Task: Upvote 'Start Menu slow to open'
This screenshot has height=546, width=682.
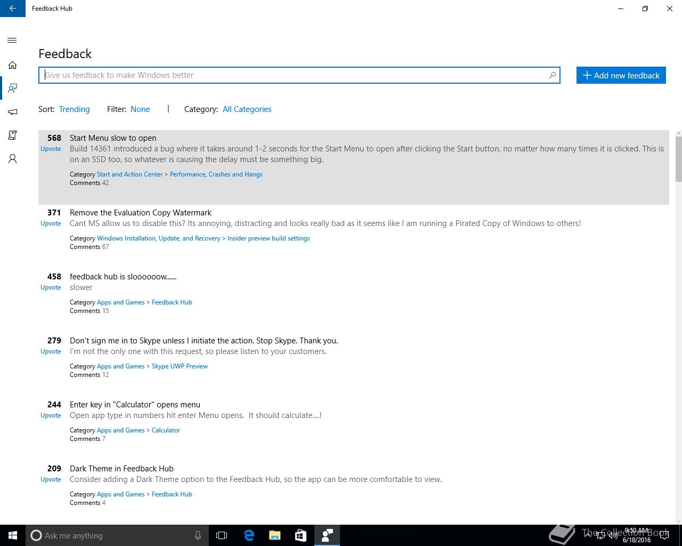Action: click(x=51, y=149)
